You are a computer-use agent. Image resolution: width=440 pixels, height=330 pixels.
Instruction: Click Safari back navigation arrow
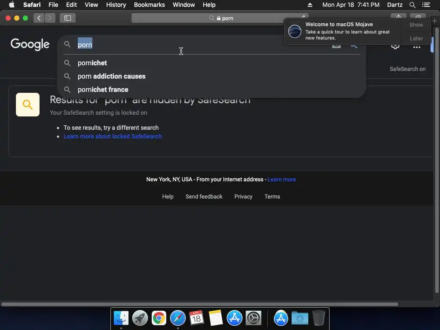[39, 18]
